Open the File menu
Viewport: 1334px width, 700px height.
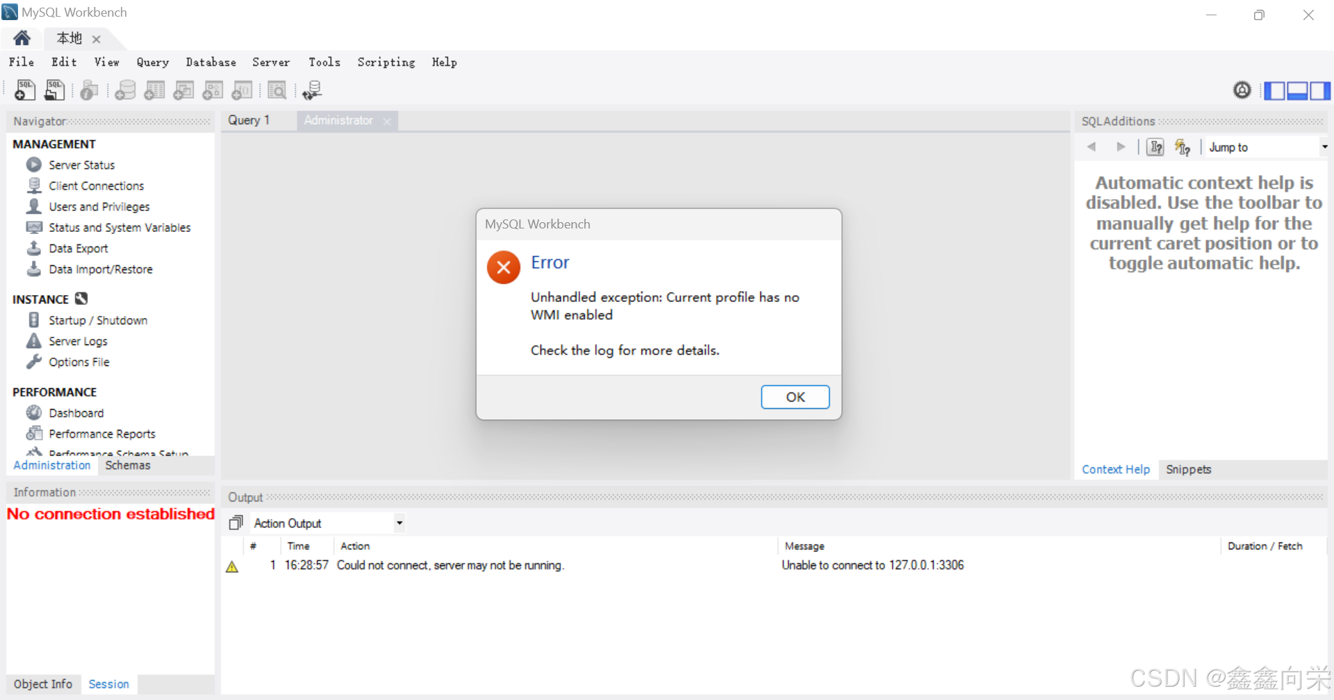click(22, 62)
